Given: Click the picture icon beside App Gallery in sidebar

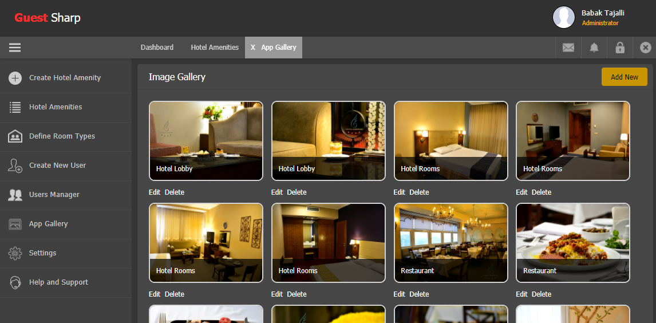Looking at the screenshot, I should click(x=15, y=224).
